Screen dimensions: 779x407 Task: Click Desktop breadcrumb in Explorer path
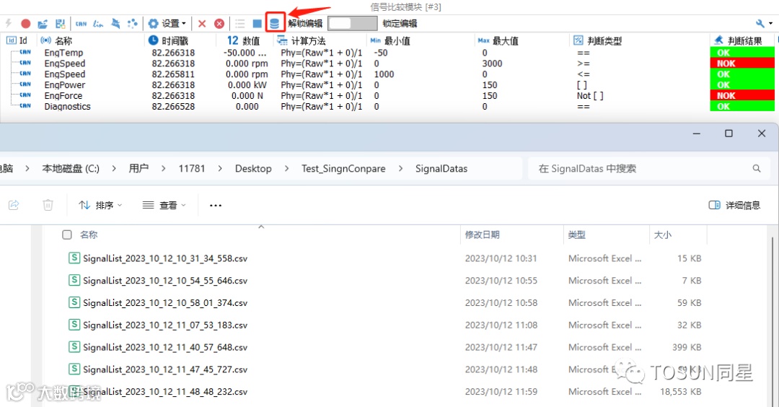[253, 168]
